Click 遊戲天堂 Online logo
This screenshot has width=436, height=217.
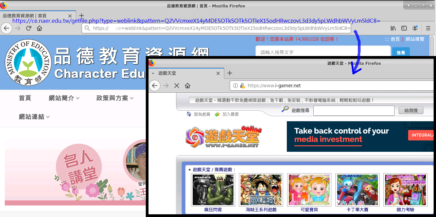[x=224, y=137]
